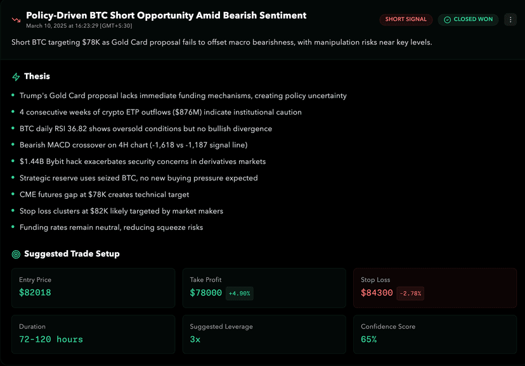
Task: Click the +4.90% take profit percentage tag
Action: [239, 293]
